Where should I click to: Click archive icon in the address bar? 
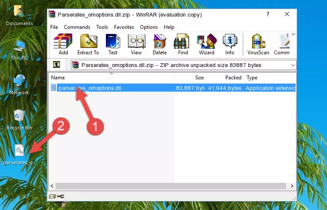pos(75,65)
